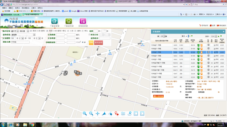
Task: Go to results page 2
Action: pyautogui.click(x=190, y=36)
